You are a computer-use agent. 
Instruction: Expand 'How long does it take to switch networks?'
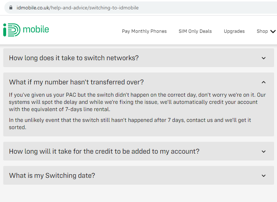(139, 58)
